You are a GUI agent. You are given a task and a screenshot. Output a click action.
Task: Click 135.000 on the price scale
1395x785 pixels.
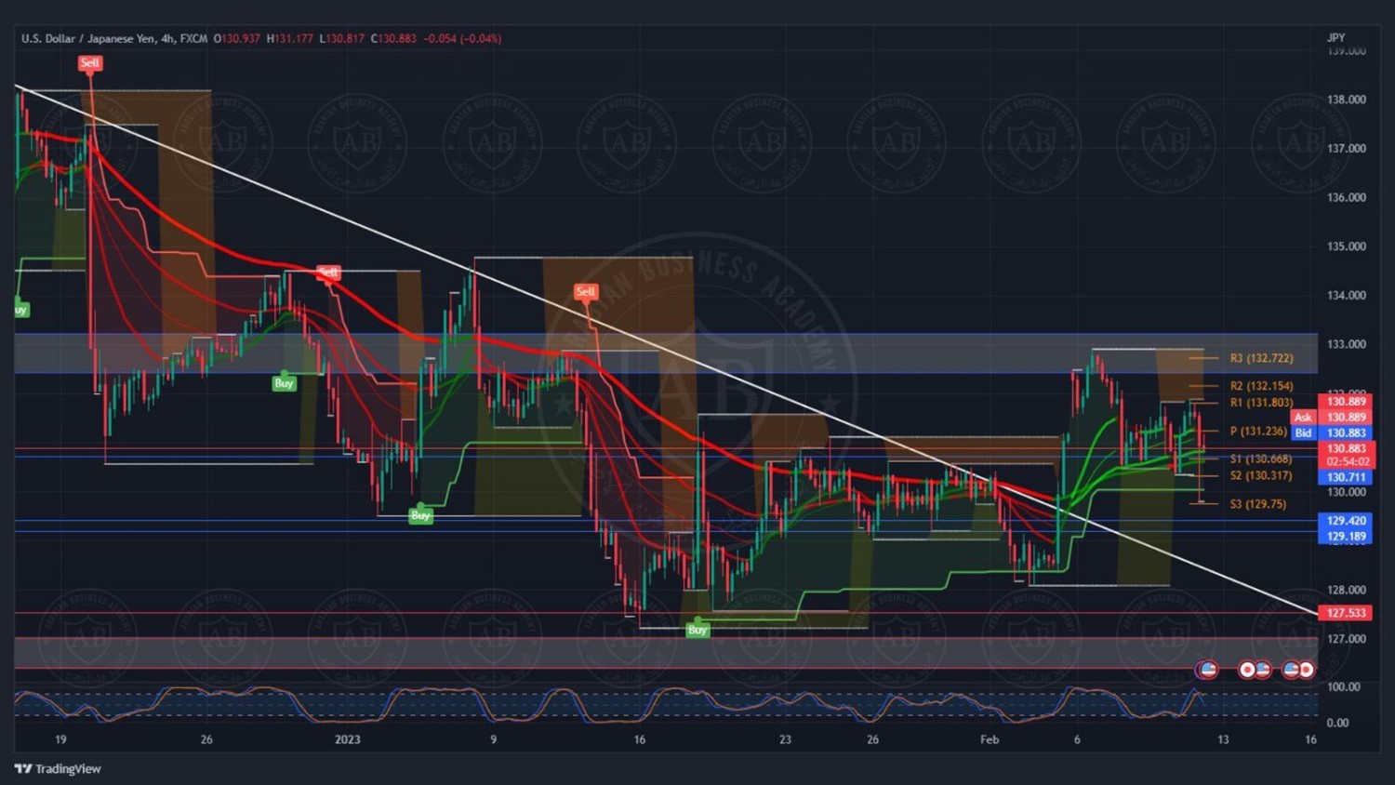1347,247
